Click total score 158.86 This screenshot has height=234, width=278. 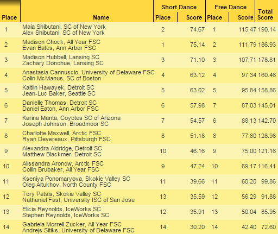pyautogui.click(x=267, y=90)
